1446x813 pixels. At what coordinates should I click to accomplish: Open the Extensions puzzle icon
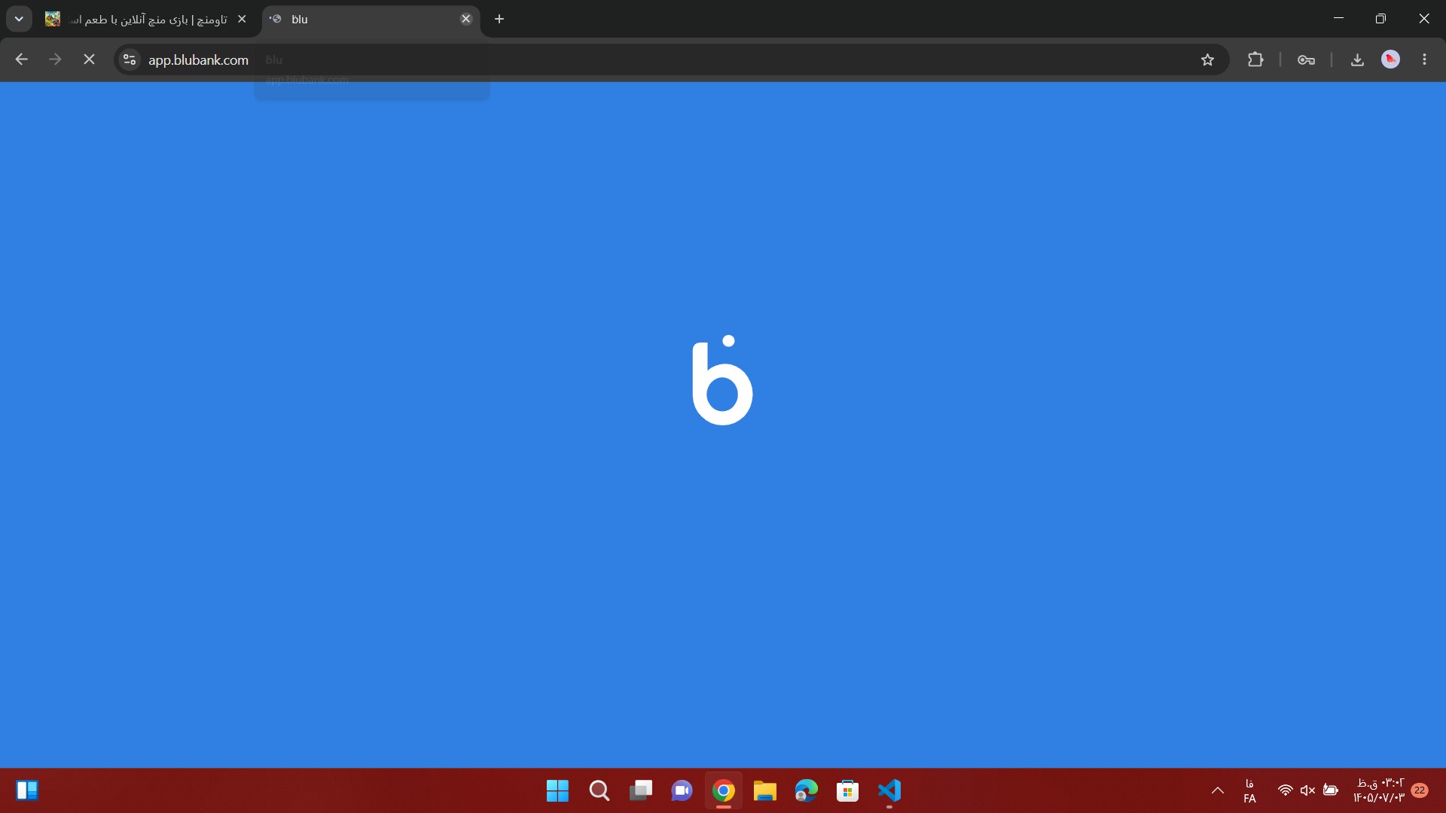(x=1255, y=59)
